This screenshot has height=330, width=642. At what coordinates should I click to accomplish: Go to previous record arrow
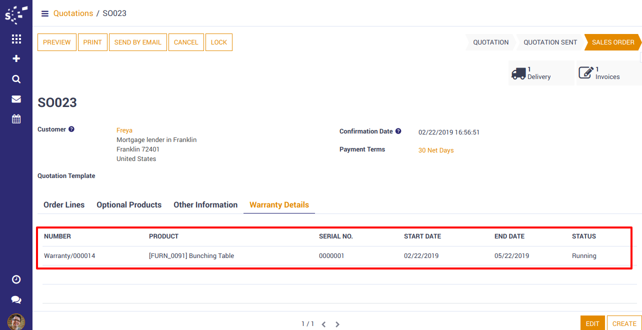click(323, 324)
